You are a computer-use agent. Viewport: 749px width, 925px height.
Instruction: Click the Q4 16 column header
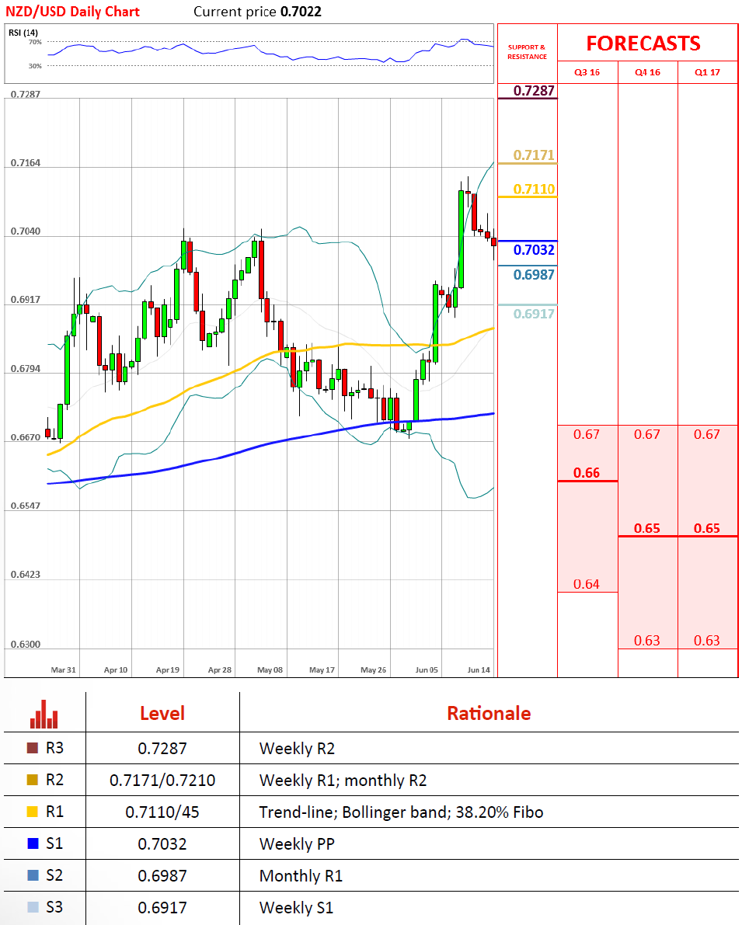pos(647,72)
